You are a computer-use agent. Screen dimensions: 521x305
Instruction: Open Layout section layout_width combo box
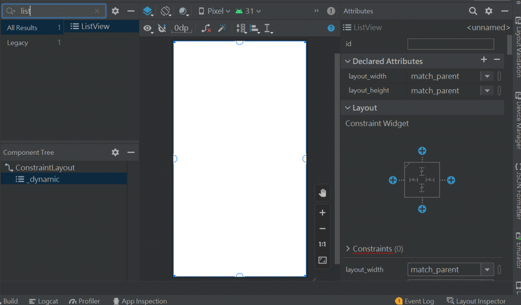(x=451, y=269)
